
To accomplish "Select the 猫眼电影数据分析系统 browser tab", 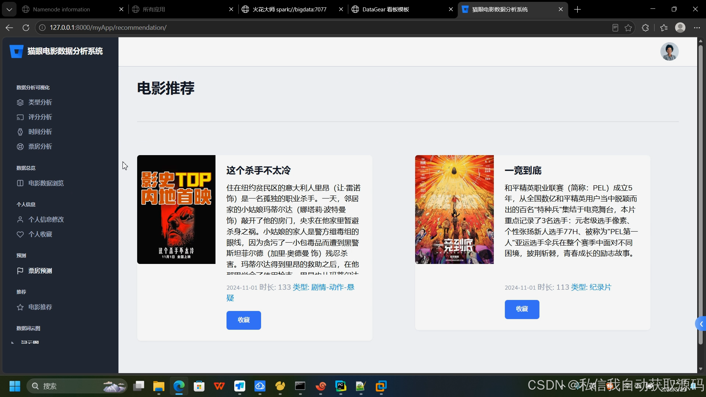I will [513, 10].
